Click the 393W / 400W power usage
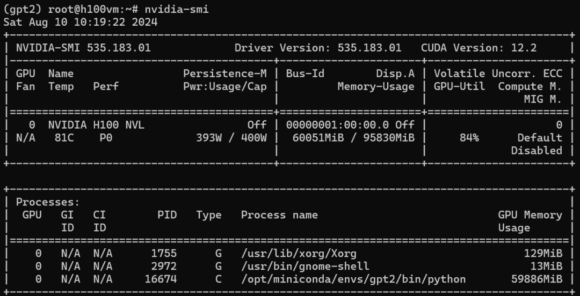This screenshot has height=296, width=580. pyautogui.click(x=231, y=138)
